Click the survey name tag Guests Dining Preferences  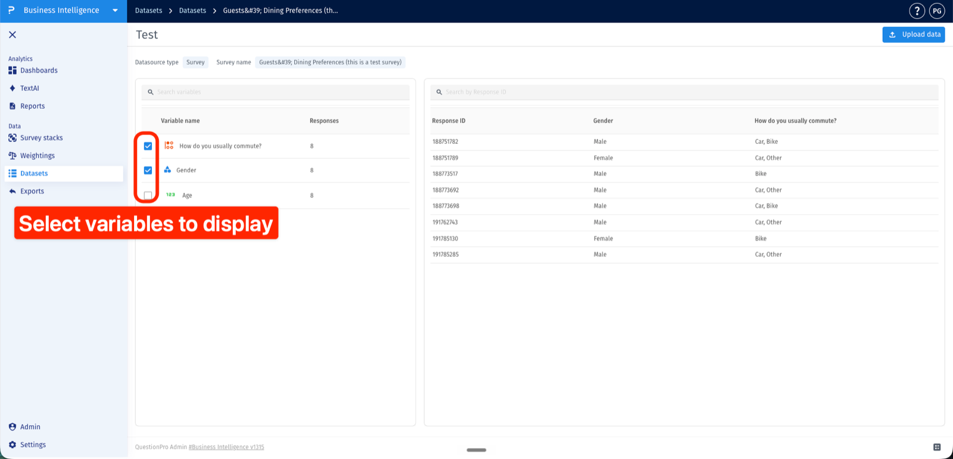click(x=330, y=62)
